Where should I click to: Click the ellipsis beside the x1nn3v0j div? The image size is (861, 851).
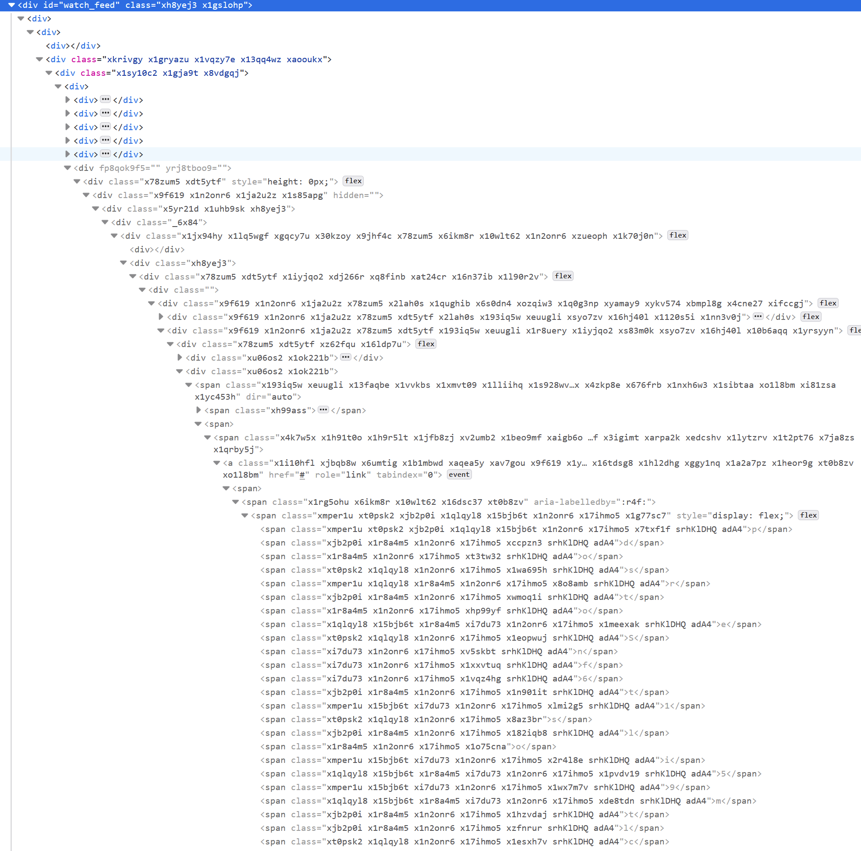[758, 316]
